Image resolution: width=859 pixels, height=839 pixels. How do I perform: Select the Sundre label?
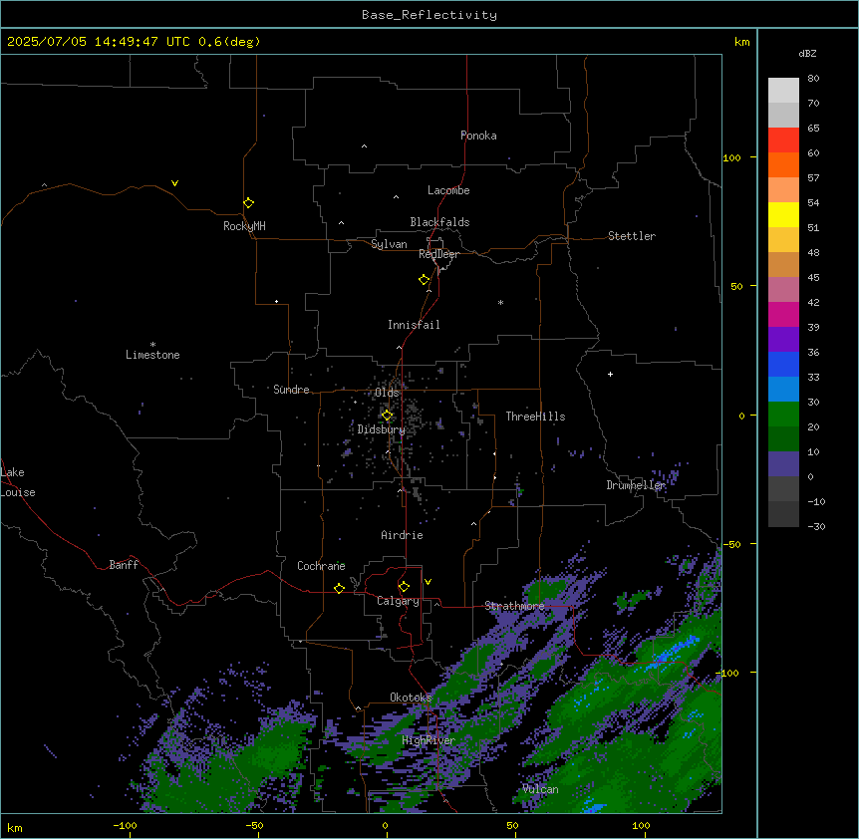(x=291, y=390)
